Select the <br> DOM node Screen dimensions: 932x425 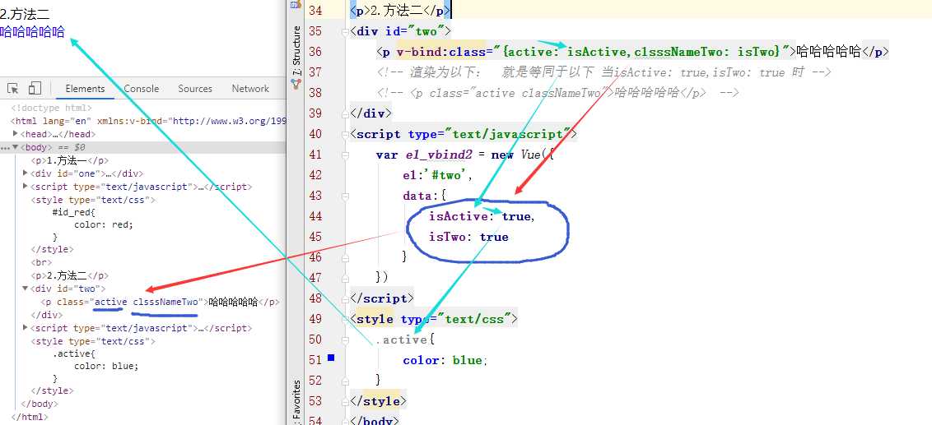42,262
